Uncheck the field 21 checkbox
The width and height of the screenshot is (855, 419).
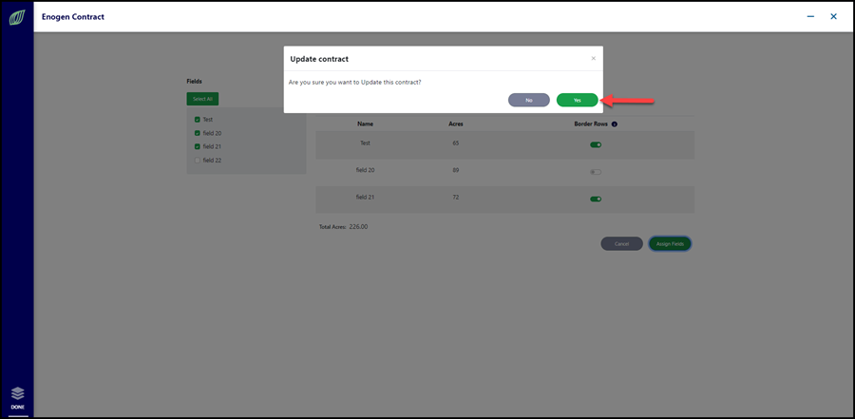point(198,146)
